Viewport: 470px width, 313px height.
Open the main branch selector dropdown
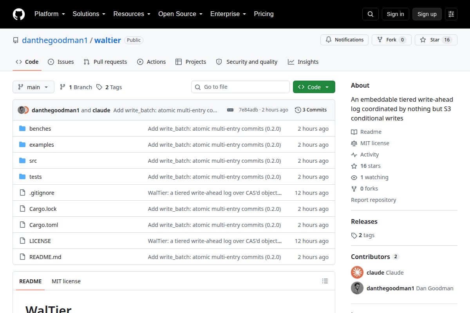click(33, 87)
